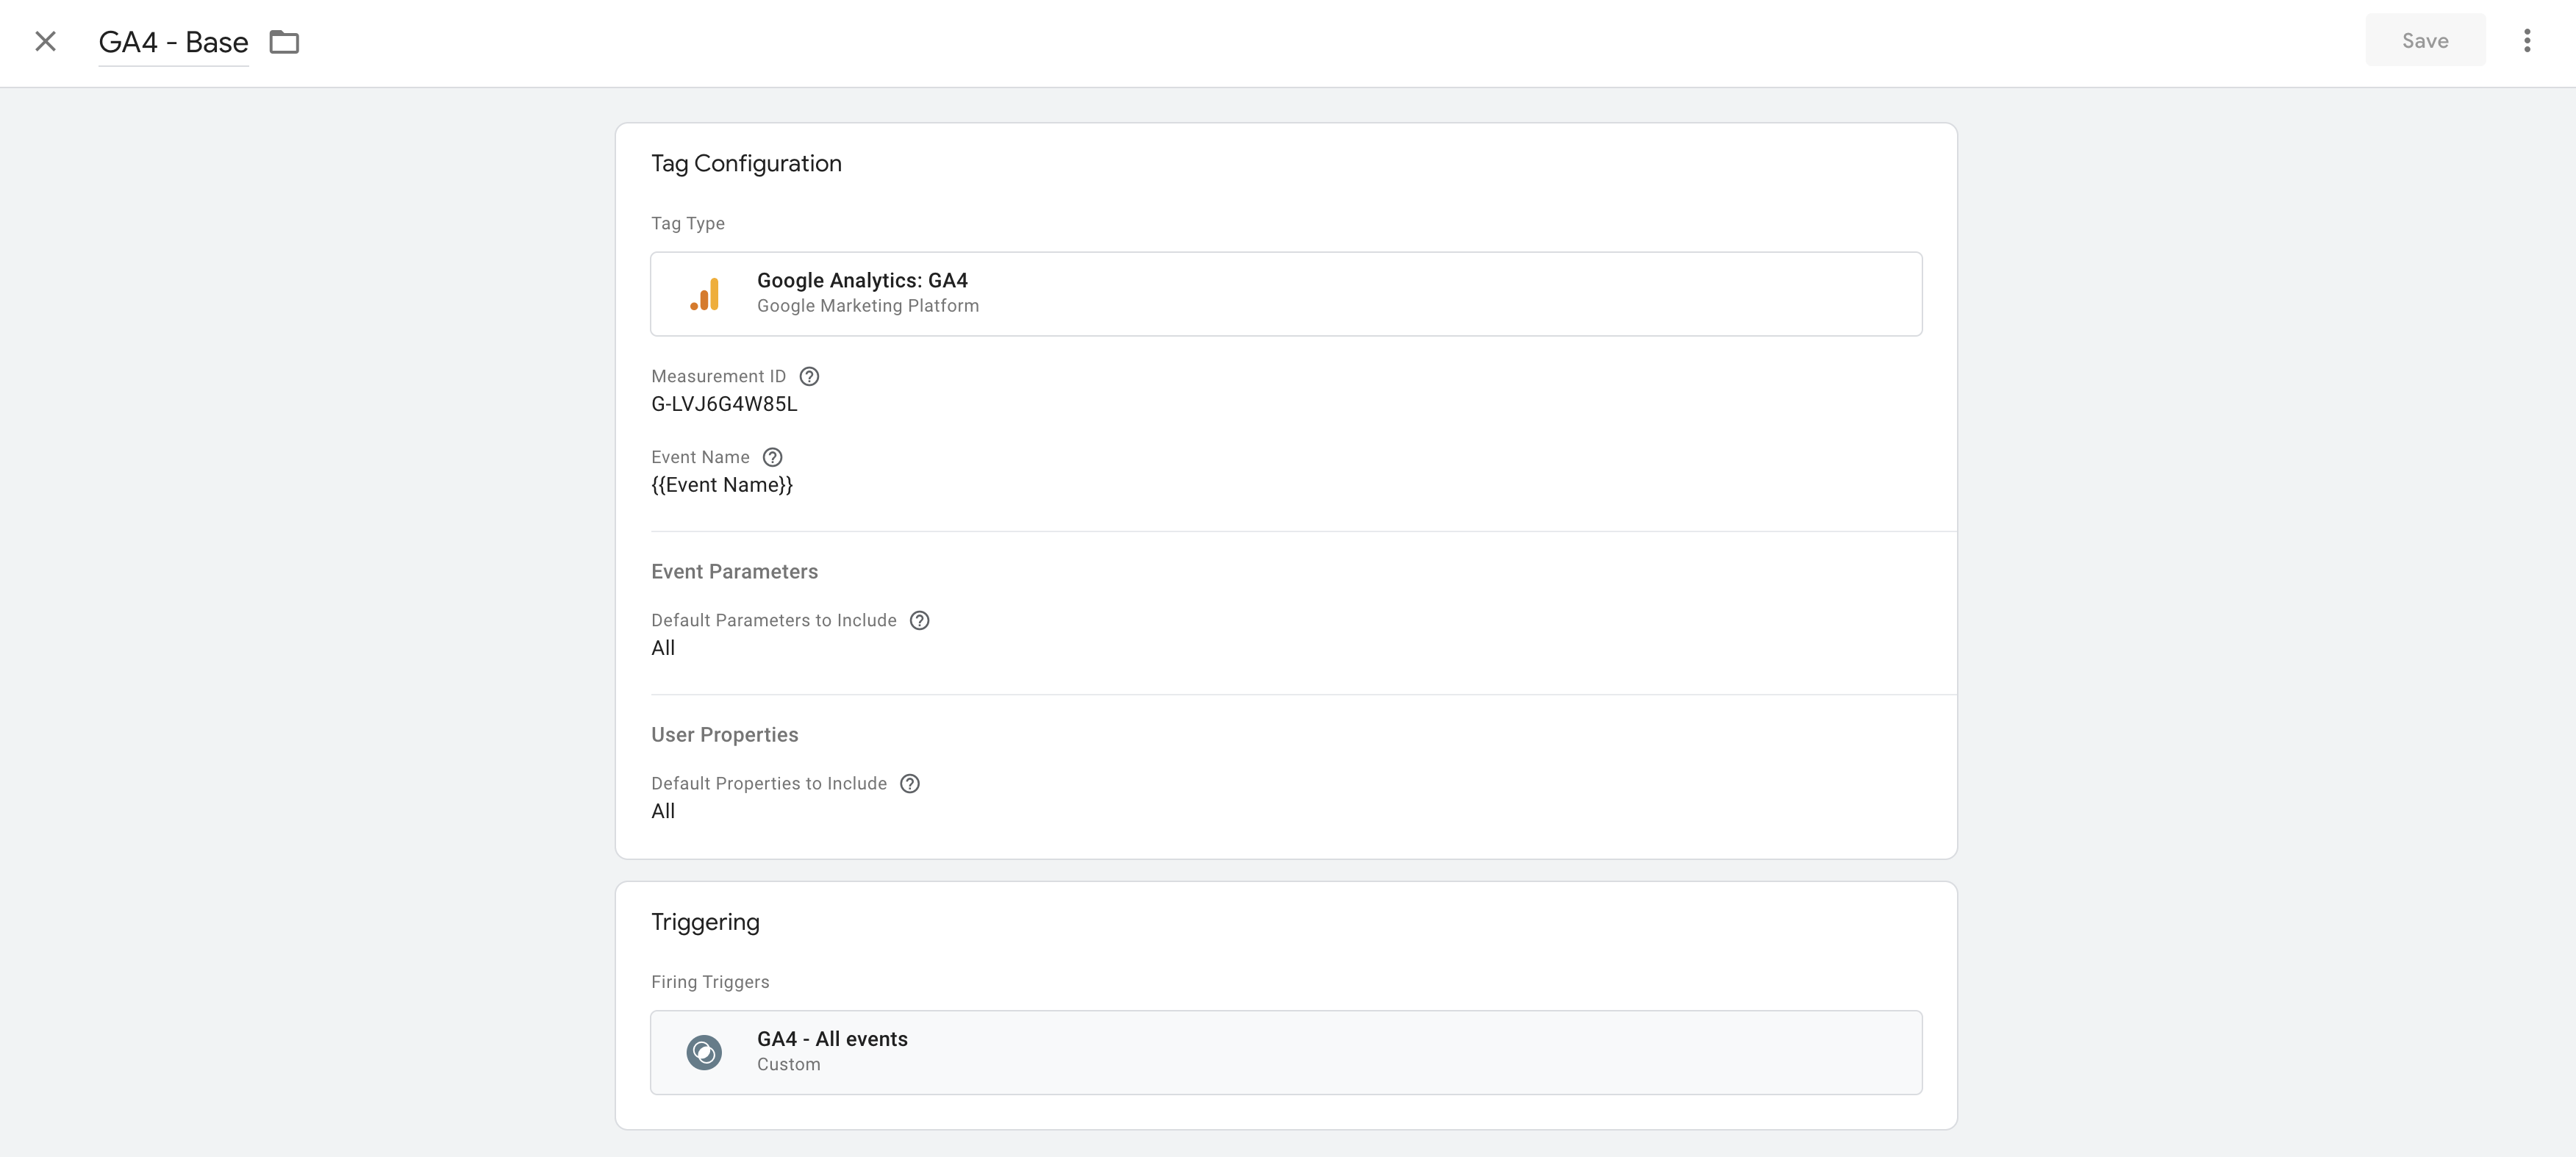Edit the tag name GA4 - Base
The height and width of the screenshot is (1157, 2576).
173,42
